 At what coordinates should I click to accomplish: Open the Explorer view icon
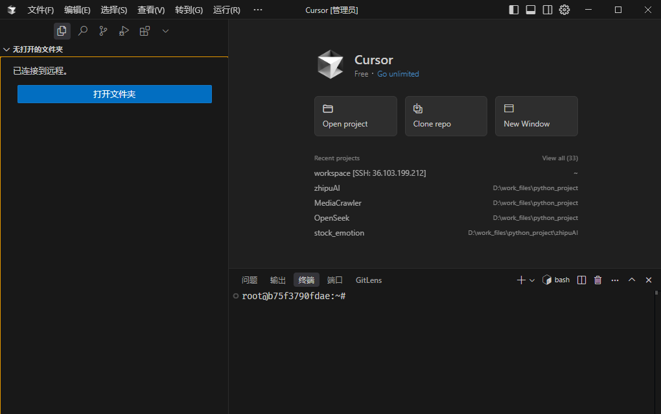pyautogui.click(x=62, y=30)
